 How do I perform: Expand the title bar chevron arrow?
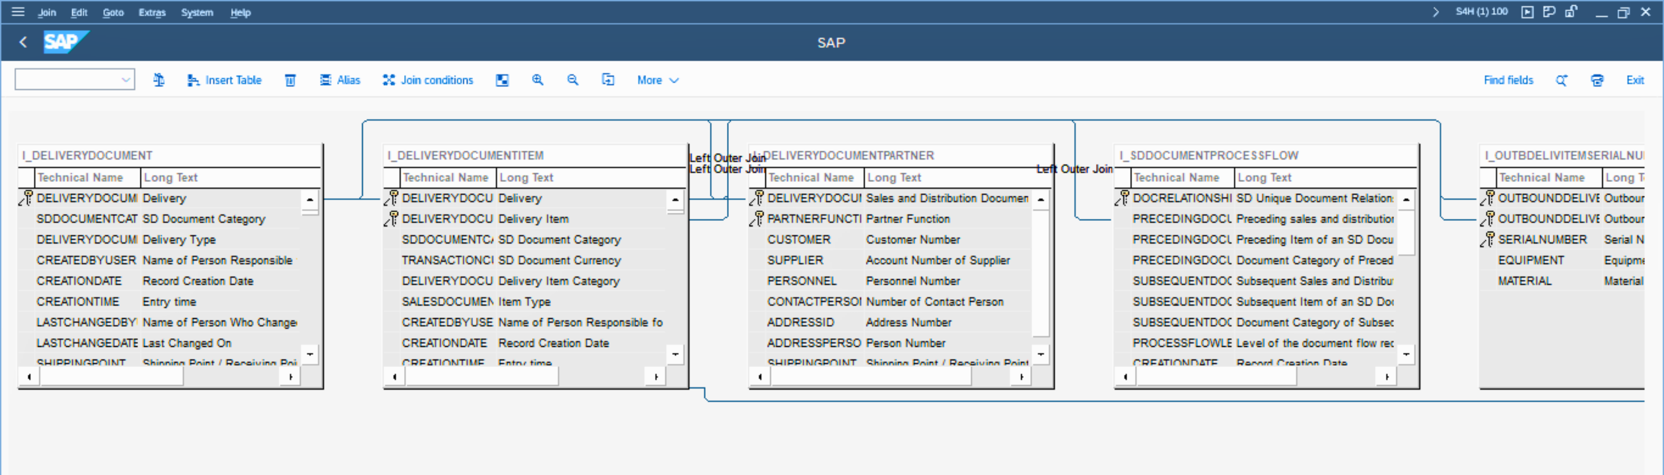point(1435,11)
